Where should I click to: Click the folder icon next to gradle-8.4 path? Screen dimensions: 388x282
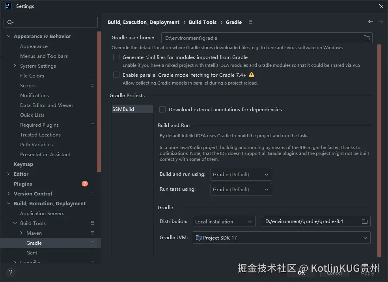(x=364, y=221)
